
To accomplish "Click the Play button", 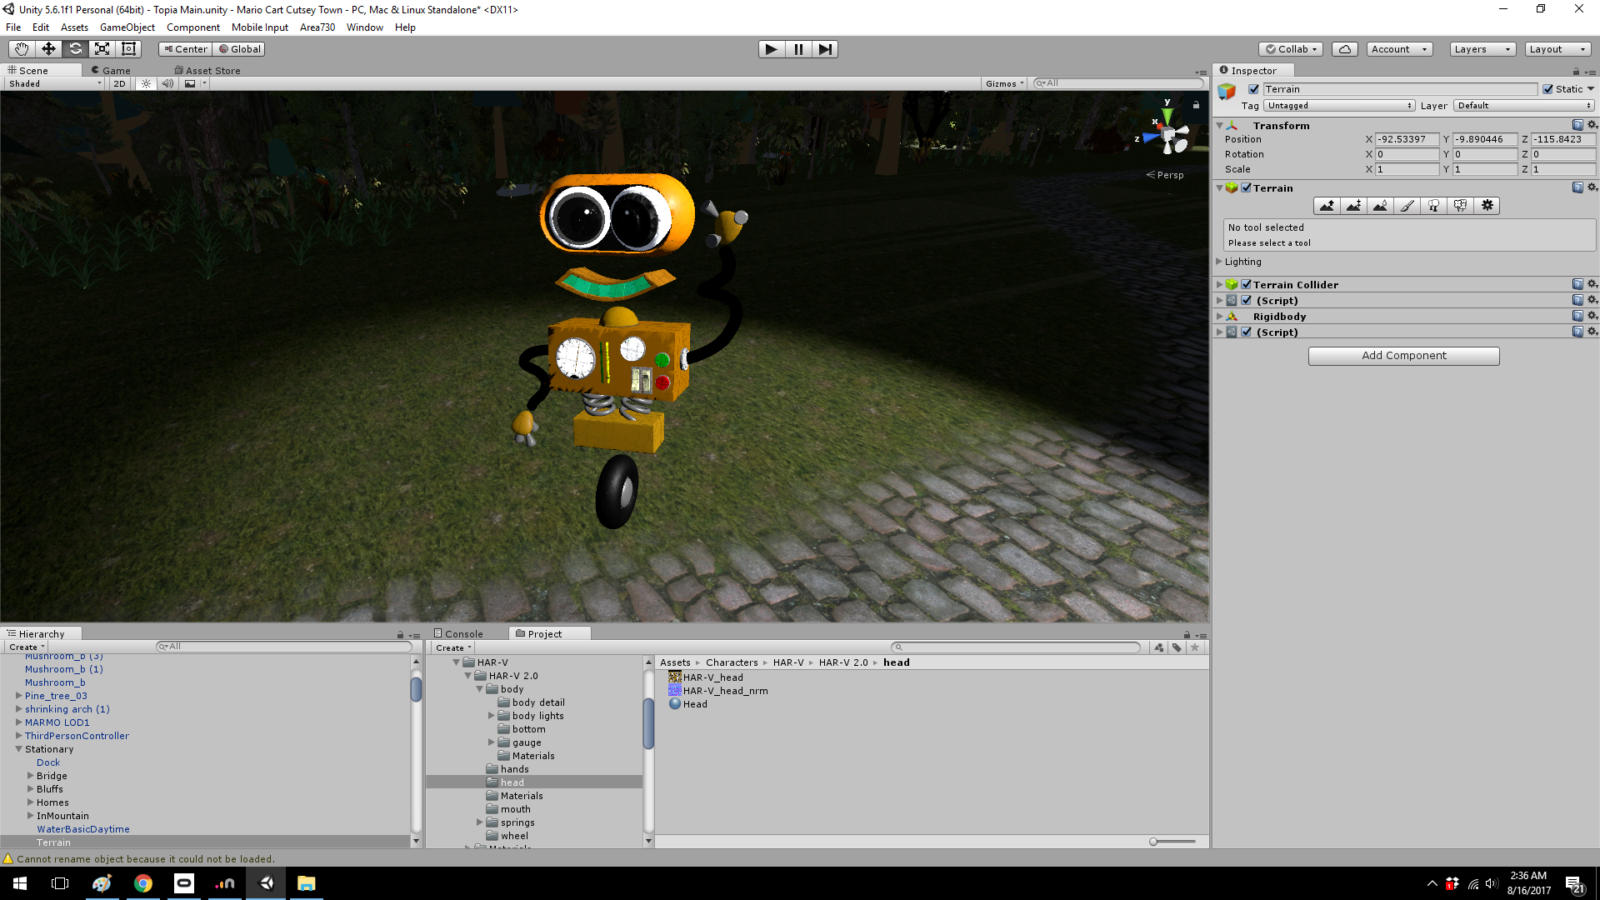I will tap(771, 49).
